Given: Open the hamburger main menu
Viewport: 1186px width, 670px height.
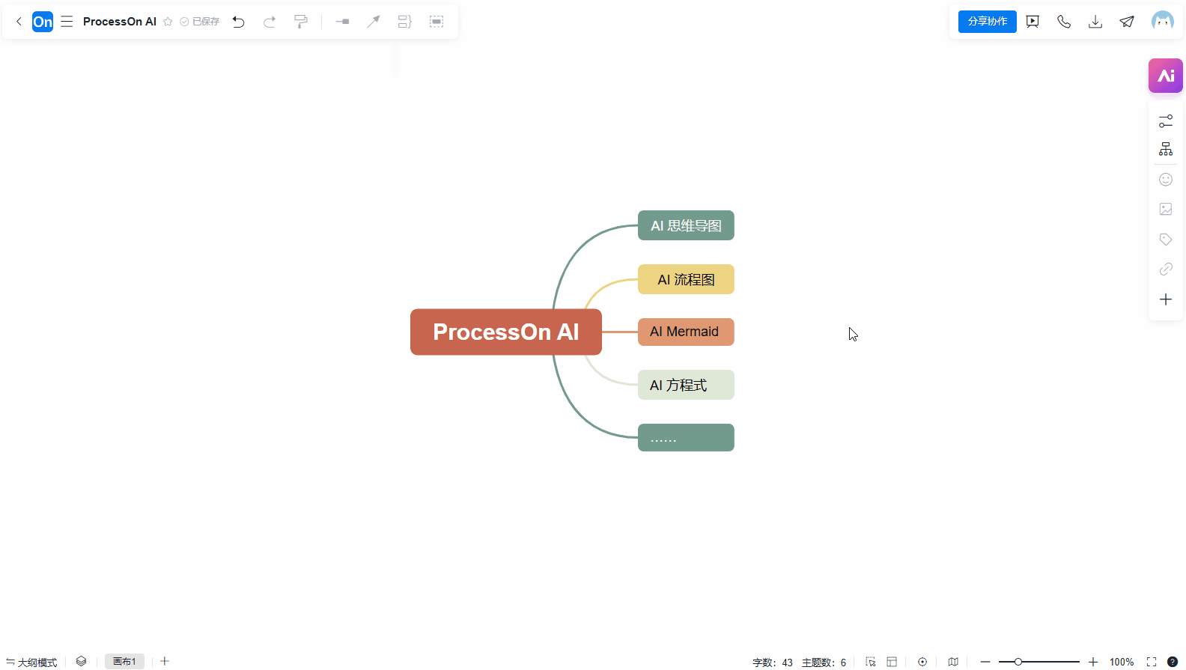Looking at the screenshot, I should click(x=67, y=22).
